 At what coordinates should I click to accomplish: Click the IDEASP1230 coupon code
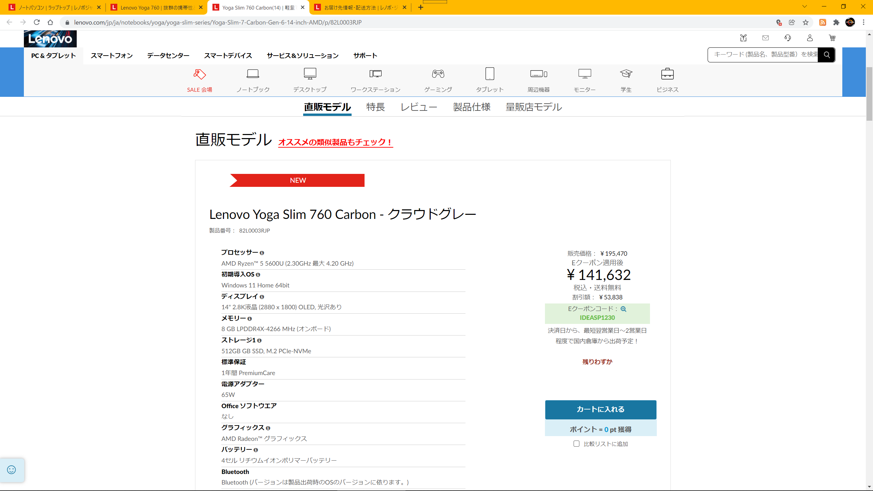(597, 318)
